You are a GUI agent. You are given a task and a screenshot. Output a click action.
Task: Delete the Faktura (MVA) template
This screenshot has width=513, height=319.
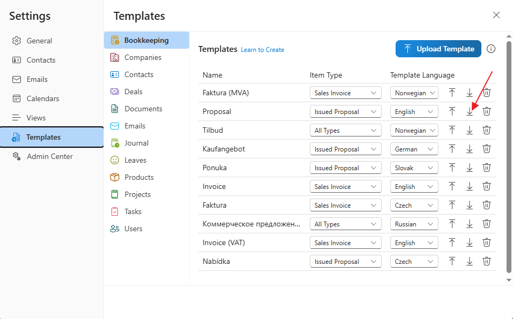click(x=487, y=92)
